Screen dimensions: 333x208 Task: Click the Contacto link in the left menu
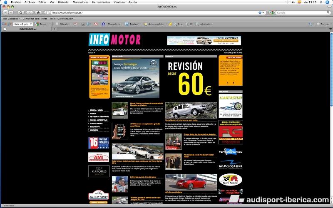(94, 130)
